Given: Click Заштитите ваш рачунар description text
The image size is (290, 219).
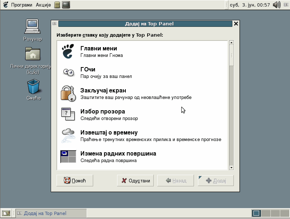Looking at the screenshot, I should point(136,98).
